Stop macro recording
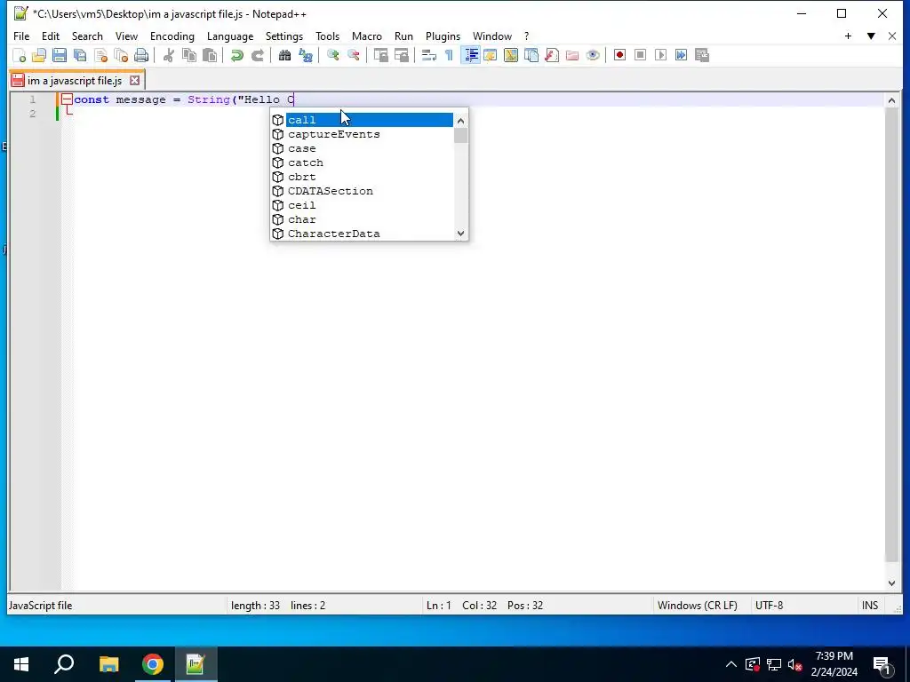 click(x=640, y=55)
